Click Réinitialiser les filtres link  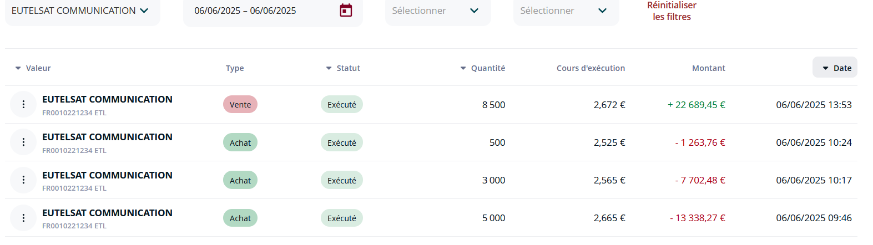coord(672,11)
